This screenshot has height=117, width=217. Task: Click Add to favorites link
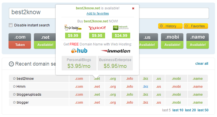point(98,13)
